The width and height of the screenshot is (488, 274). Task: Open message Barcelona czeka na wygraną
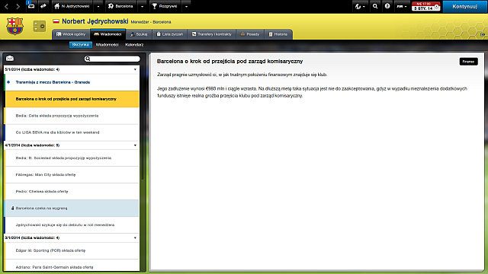click(x=71, y=208)
